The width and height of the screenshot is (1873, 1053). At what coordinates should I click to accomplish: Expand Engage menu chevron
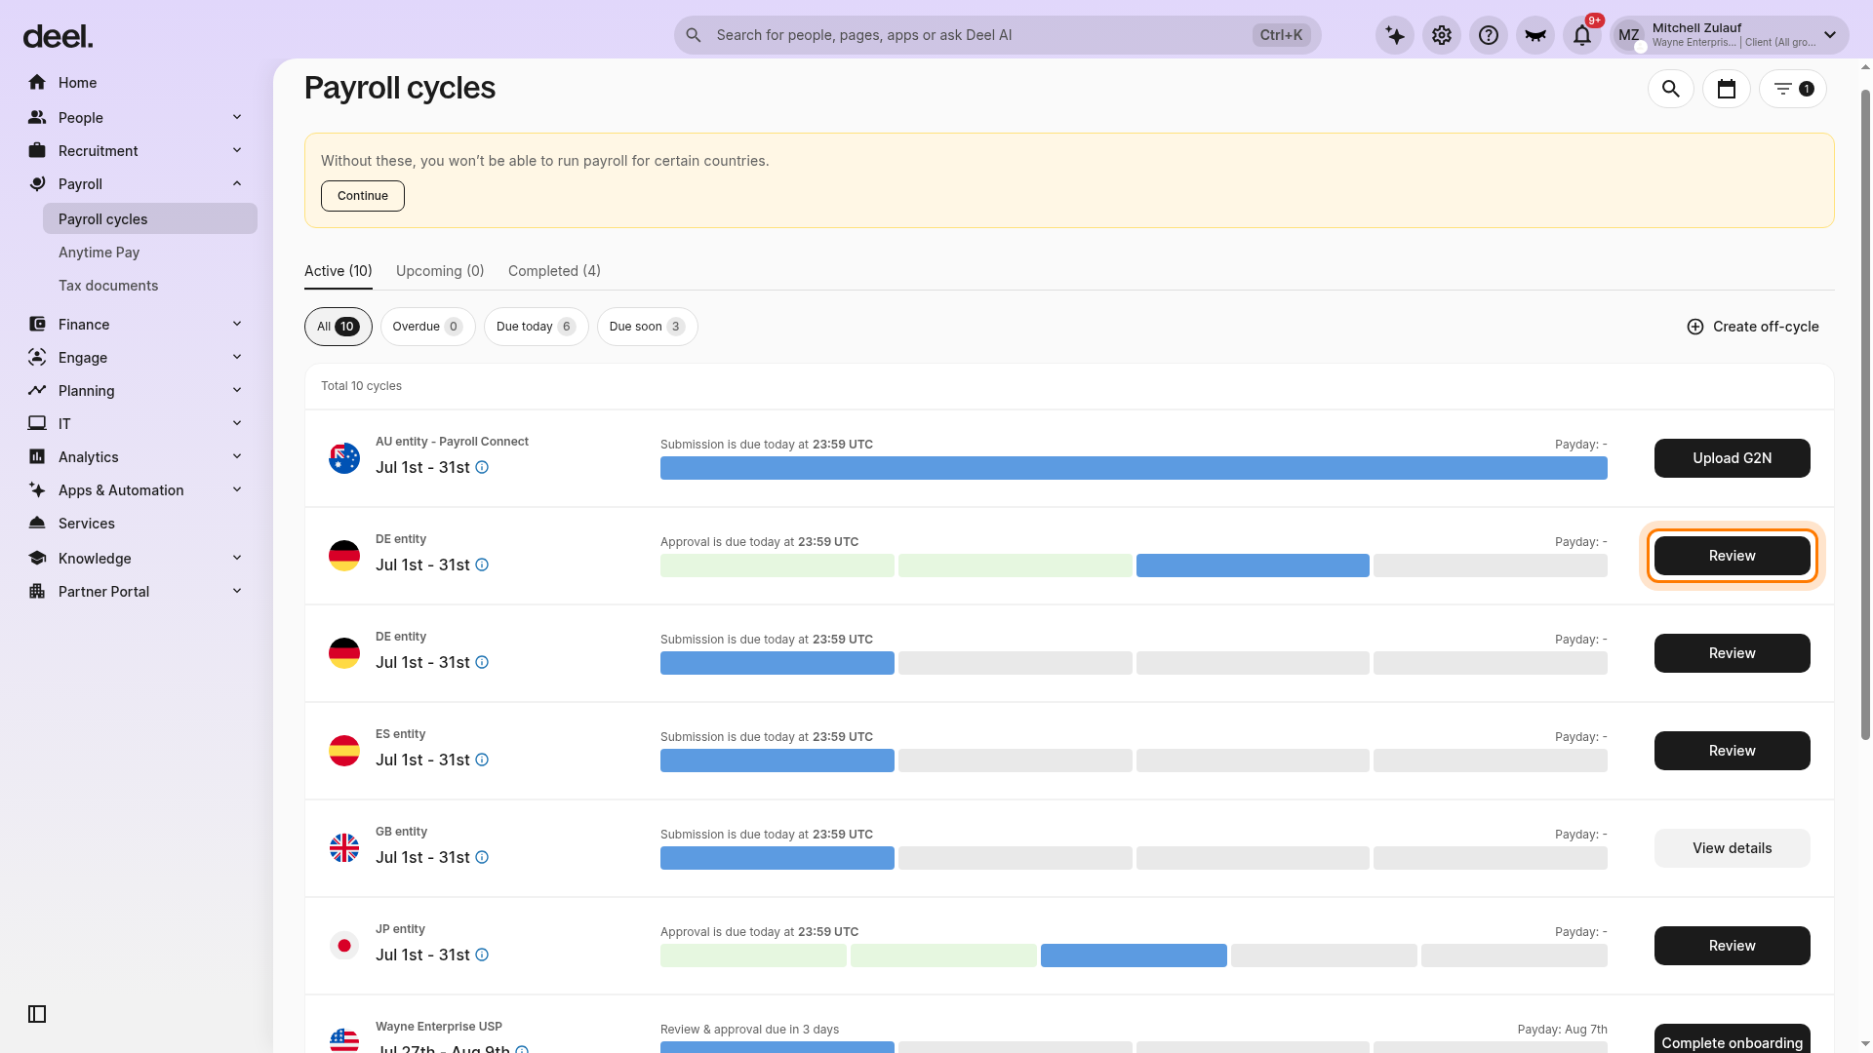tap(237, 357)
